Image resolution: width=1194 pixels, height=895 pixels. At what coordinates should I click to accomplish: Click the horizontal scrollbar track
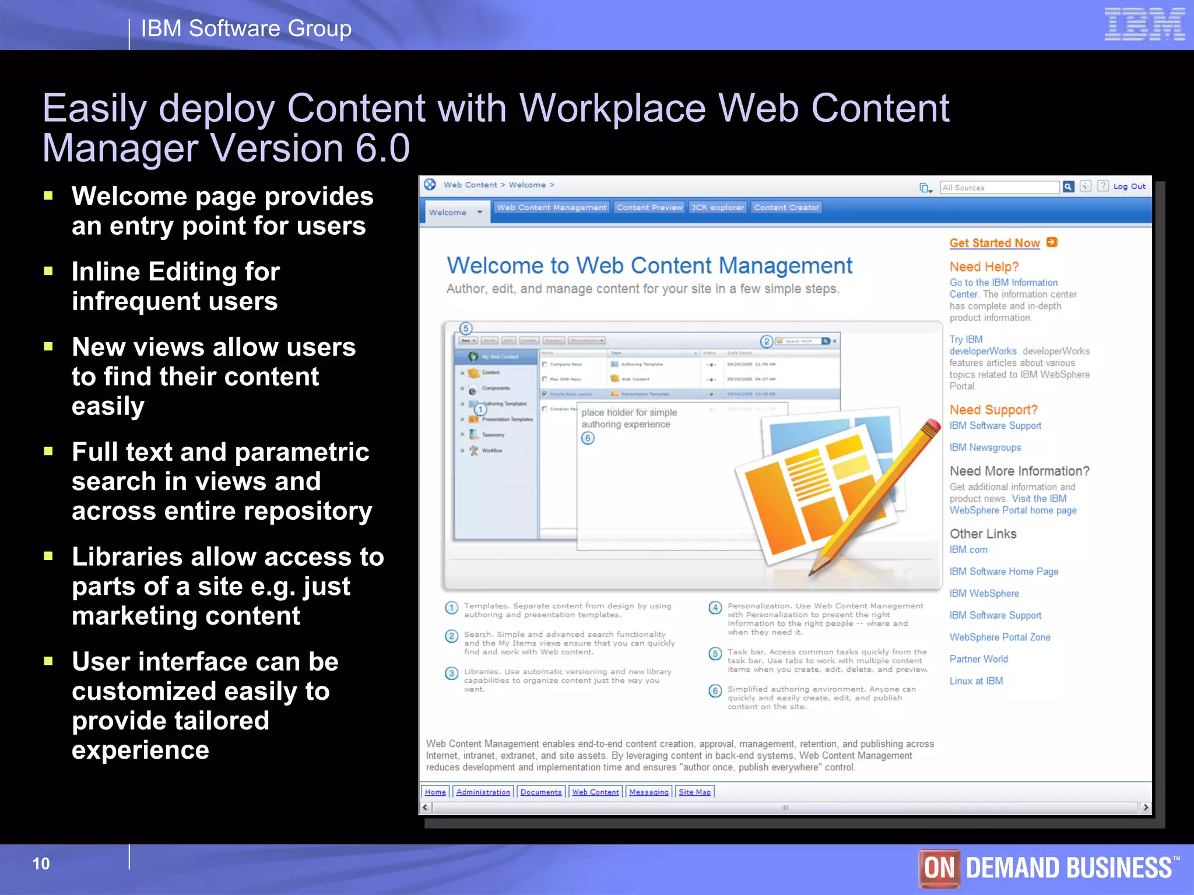point(785,808)
